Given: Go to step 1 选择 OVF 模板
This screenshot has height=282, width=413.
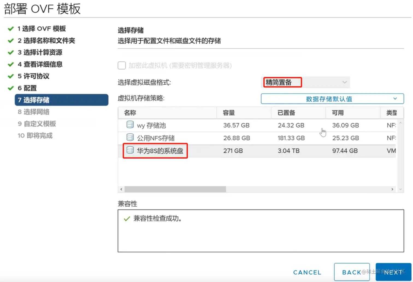Looking at the screenshot, I should (42, 29).
